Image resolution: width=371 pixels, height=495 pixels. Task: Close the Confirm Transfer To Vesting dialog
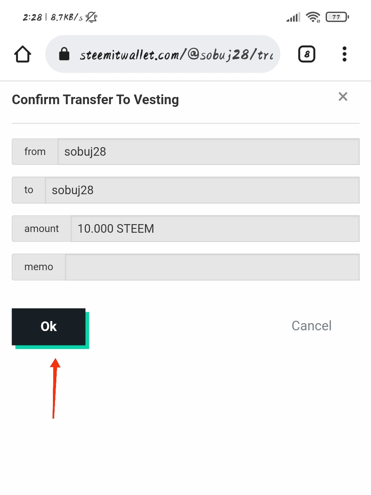coord(343,97)
